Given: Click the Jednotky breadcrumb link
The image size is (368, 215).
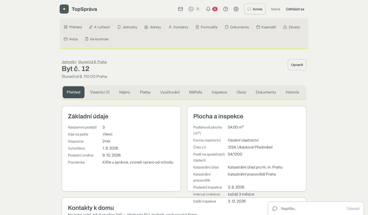Looking at the screenshot, I should click(x=69, y=62).
